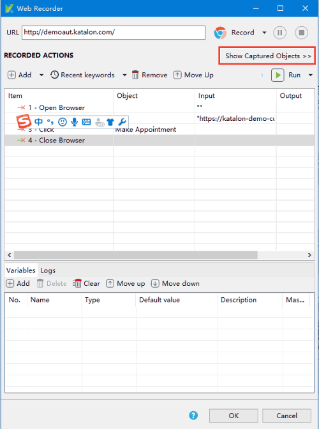Expand the Record browser dropdown arrow

264,33
